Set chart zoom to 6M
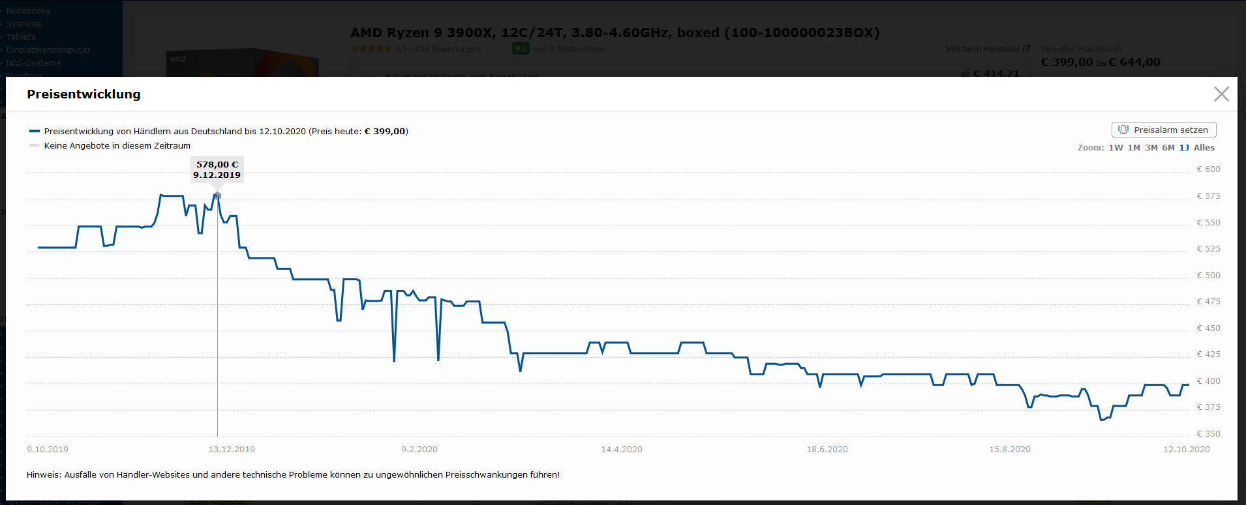Image resolution: width=1246 pixels, height=505 pixels. [1168, 148]
